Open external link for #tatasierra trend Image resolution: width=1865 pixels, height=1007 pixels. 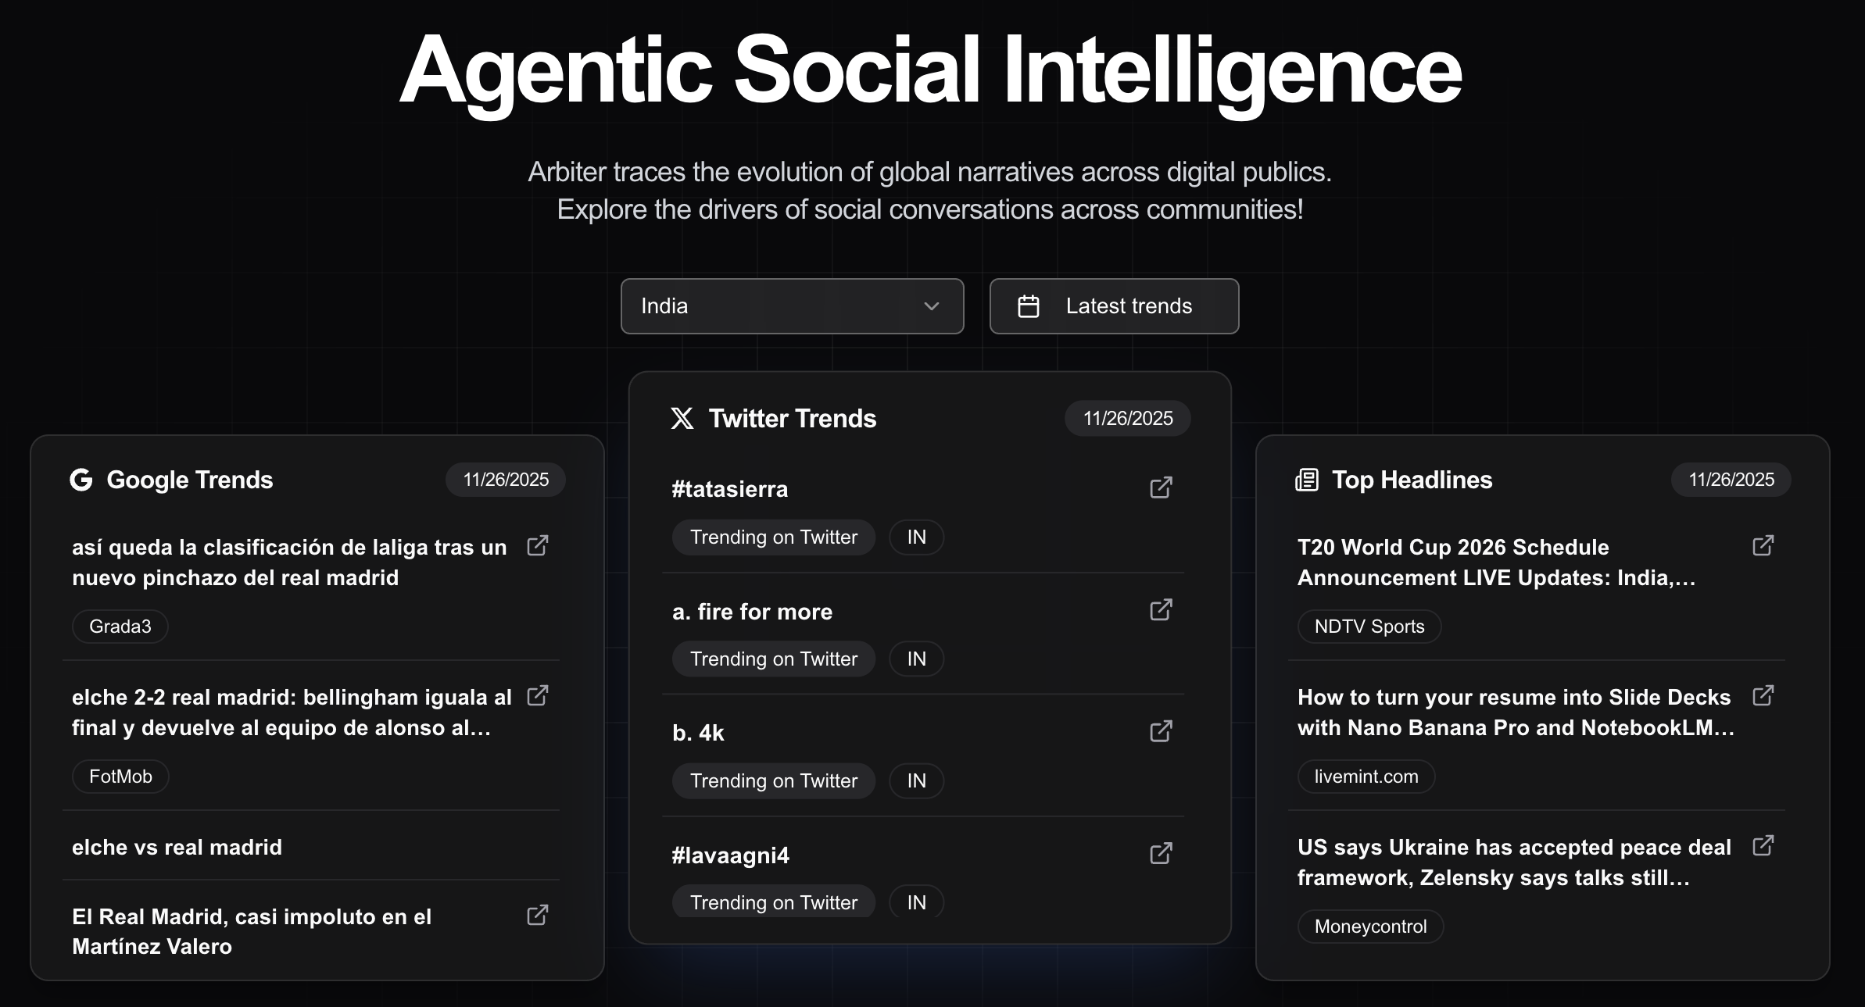pyautogui.click(x=1161, y=487)
